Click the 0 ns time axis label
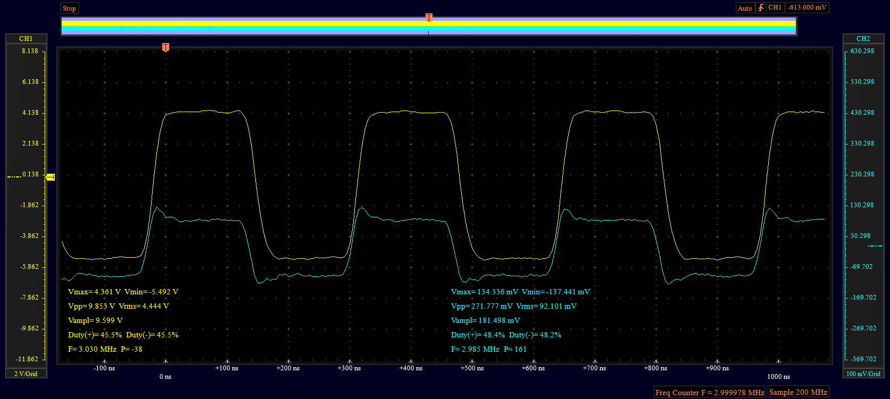Screen dimensions: 890x399 point(165,377)
